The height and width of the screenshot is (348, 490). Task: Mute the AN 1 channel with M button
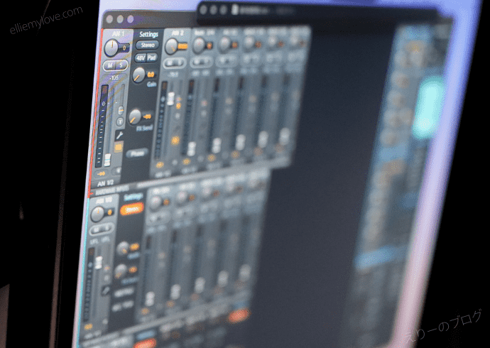pyautogui.click(x=109, y=66)
